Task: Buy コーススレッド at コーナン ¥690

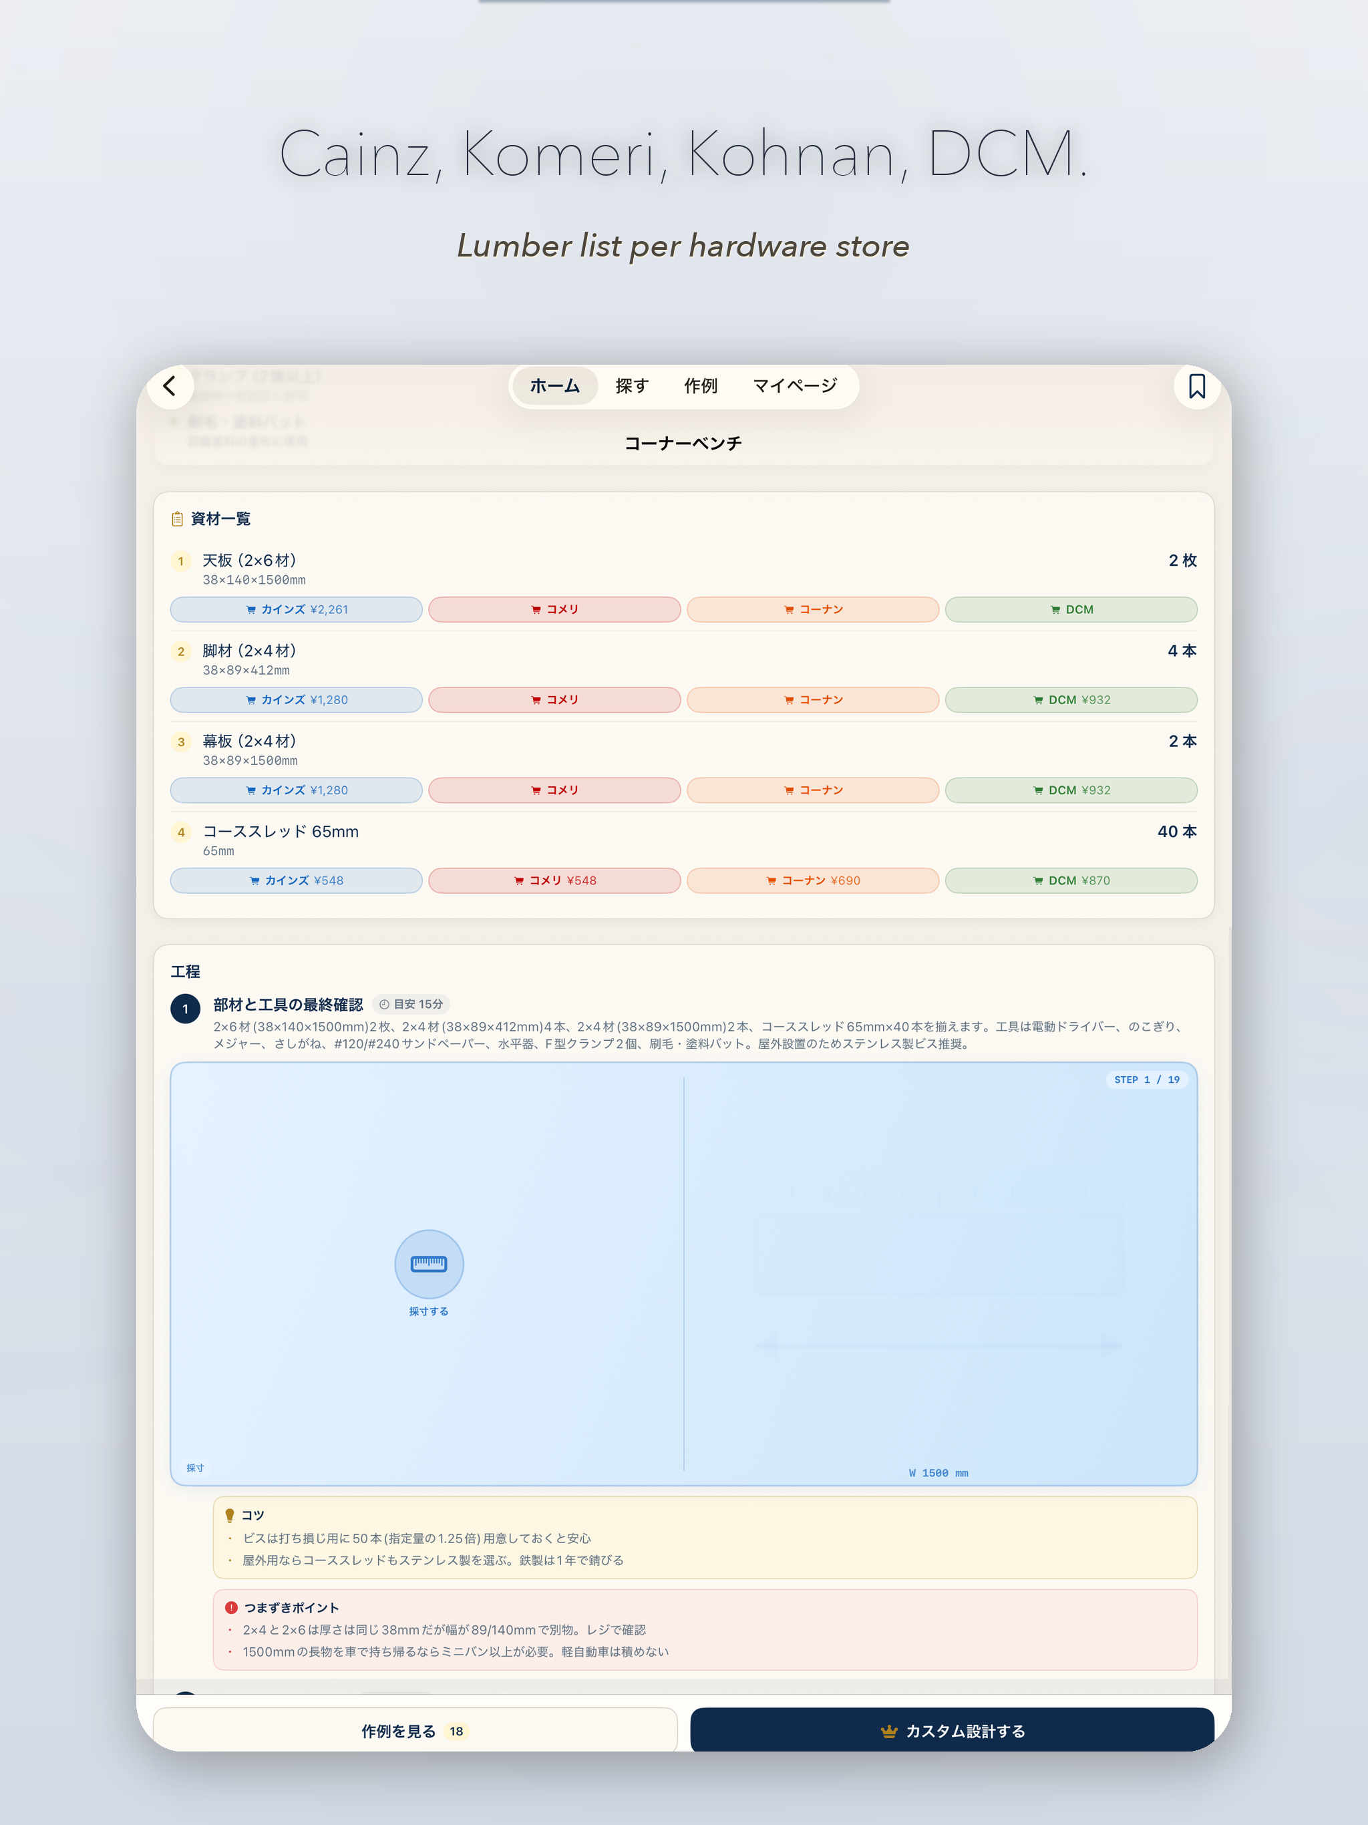Action: pos(813,880)
